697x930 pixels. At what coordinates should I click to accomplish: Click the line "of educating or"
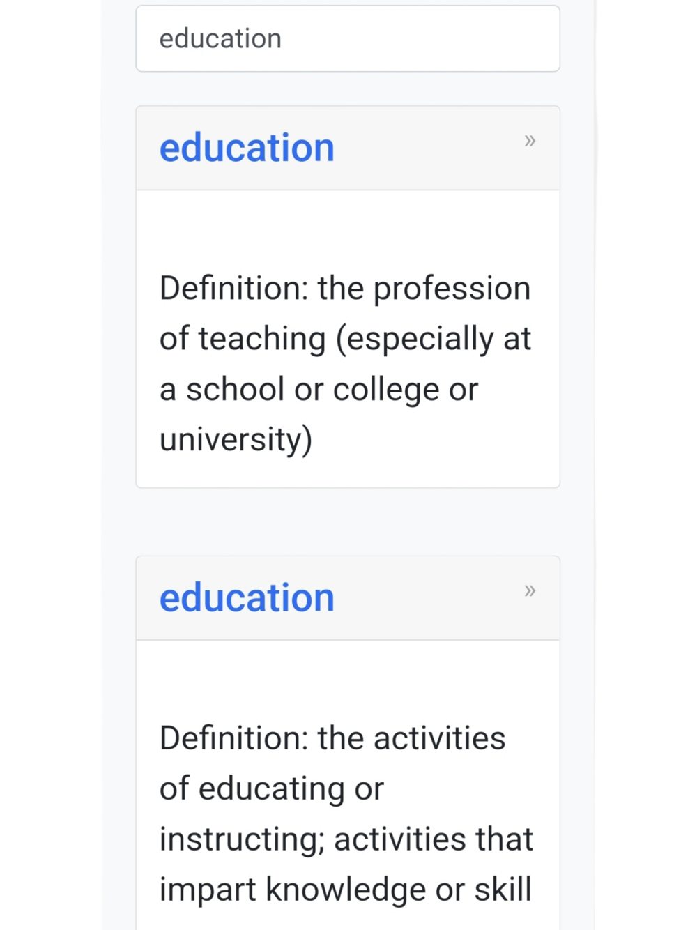pyautogui.click(x=271, y=789)
